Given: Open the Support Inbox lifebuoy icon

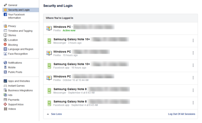Looking at the screenshot, I should (x=5, y=104).
